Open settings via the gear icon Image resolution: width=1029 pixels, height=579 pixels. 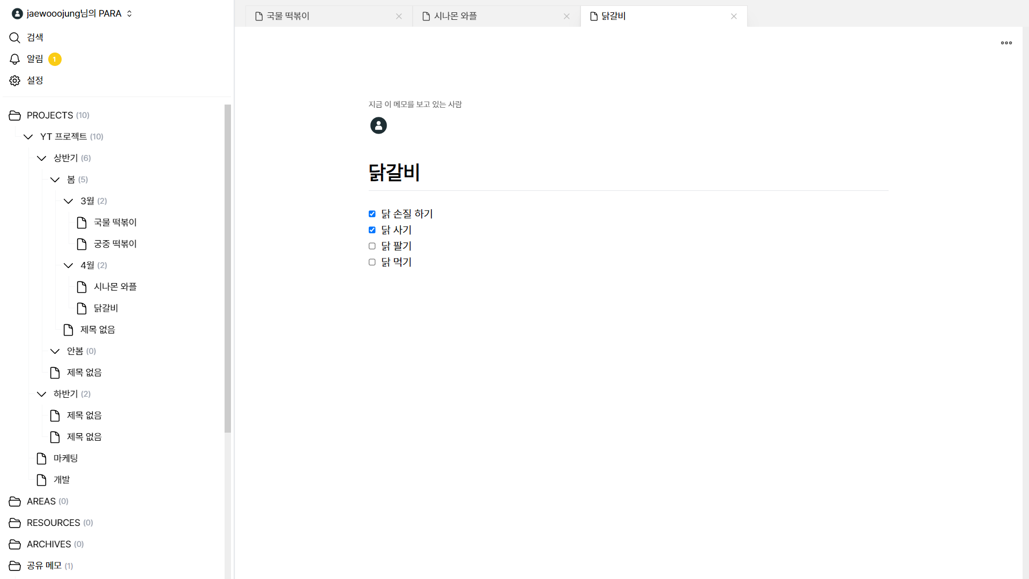[x=14, y=80]
